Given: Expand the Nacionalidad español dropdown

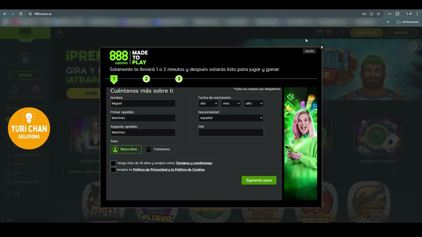Looking at the screenshot, I should (x=231, y=118).
